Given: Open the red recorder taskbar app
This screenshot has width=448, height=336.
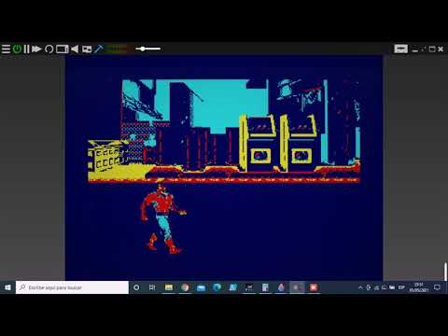Looking at the screenshot, I should pos(314,287).
